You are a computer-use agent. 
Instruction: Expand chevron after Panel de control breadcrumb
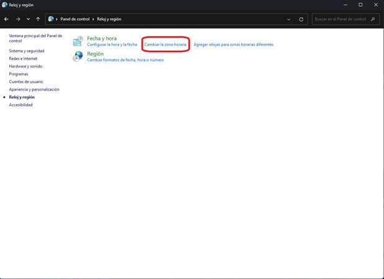tap(93, 19)
